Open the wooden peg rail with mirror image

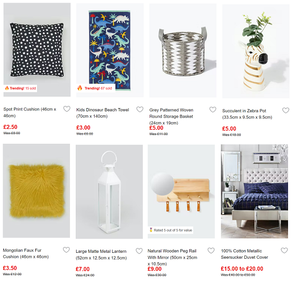[x=181, y=192]
